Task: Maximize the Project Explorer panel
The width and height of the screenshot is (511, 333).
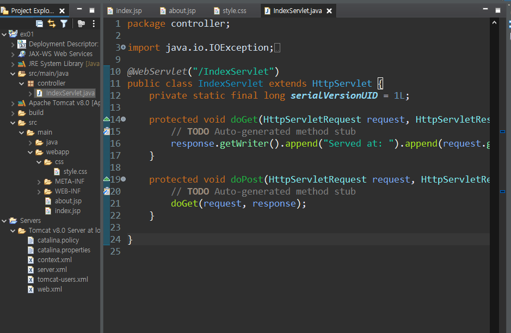Action: pyautogui.click(x=92, y=10)
